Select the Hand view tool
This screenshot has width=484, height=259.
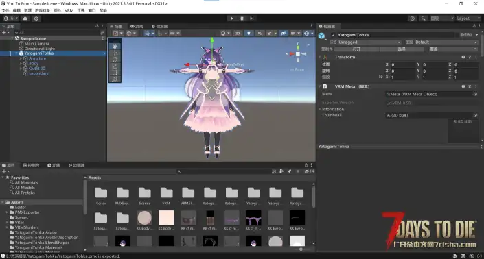click(115, 46)
